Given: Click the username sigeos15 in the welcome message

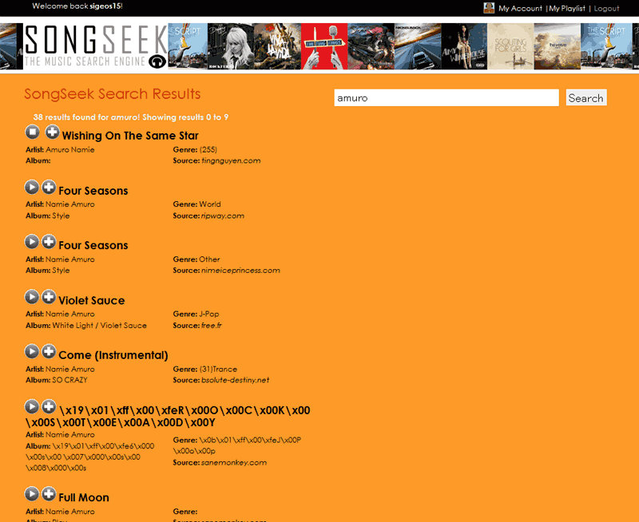Looking at the screenshot, I should pos(105,6).
